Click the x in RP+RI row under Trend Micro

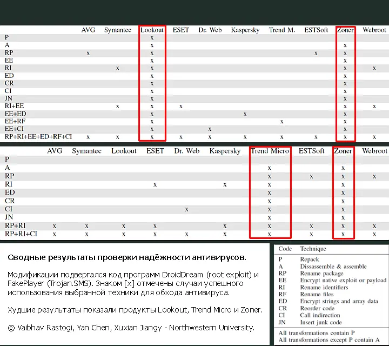click(269, 226)
